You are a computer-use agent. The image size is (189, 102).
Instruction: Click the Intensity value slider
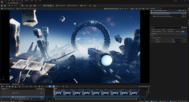[177, 40]
